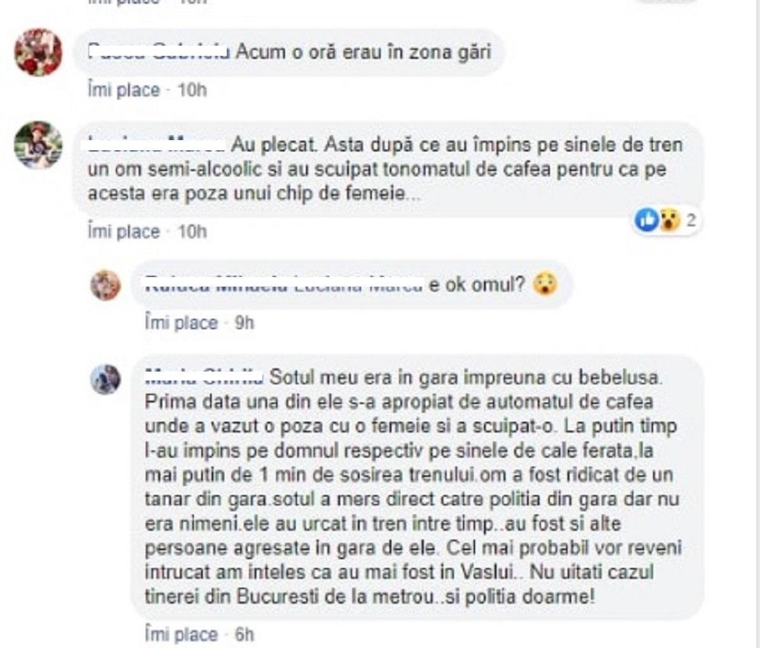The image size is (760, 648).
Task: Open the reaction count showing 2
Action: pos(691,220)
